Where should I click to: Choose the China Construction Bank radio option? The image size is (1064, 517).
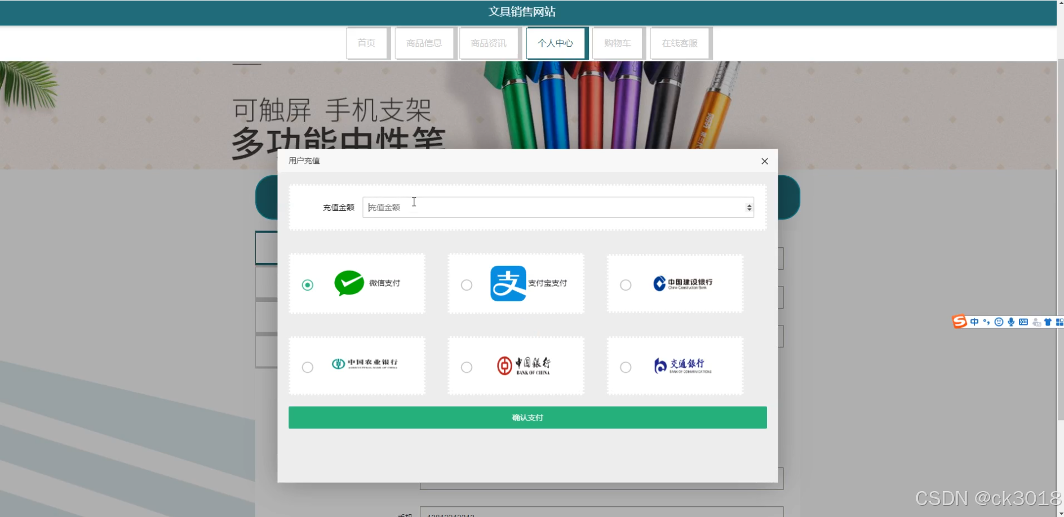coord(626,285)
